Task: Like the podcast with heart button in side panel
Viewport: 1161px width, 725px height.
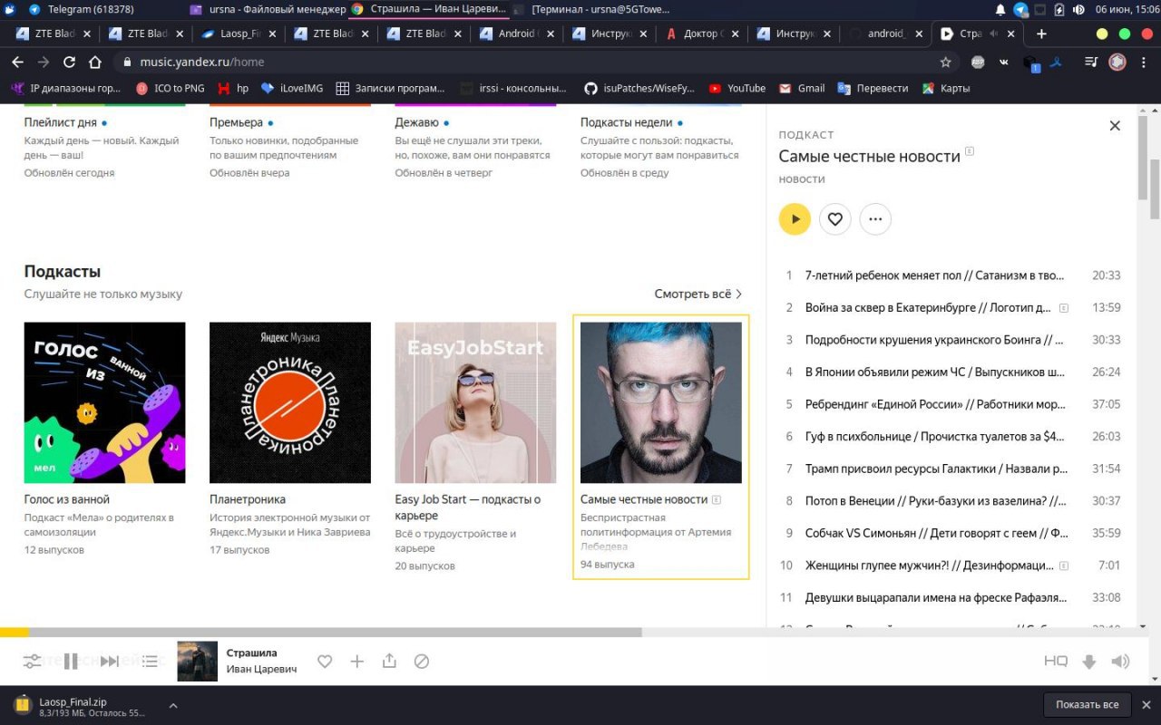Action: pyautogui.click(x=835, y=218)
